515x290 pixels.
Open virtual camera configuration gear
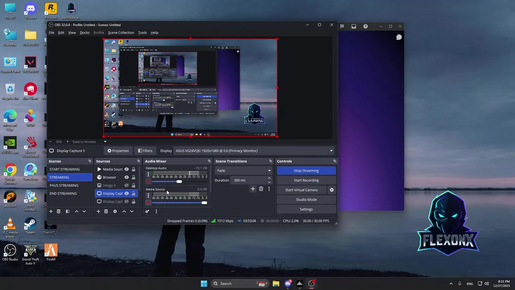(332, 190)
